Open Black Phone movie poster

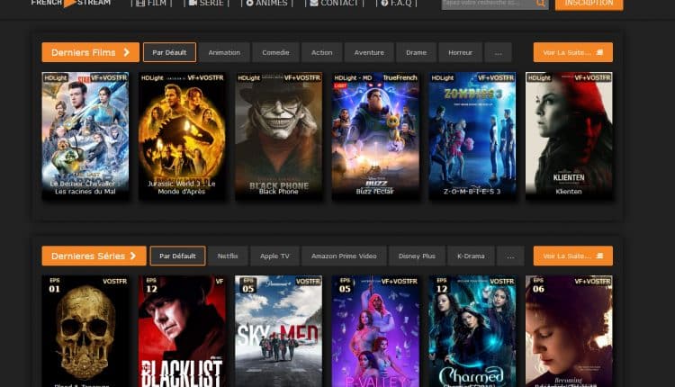coord(278,135)
